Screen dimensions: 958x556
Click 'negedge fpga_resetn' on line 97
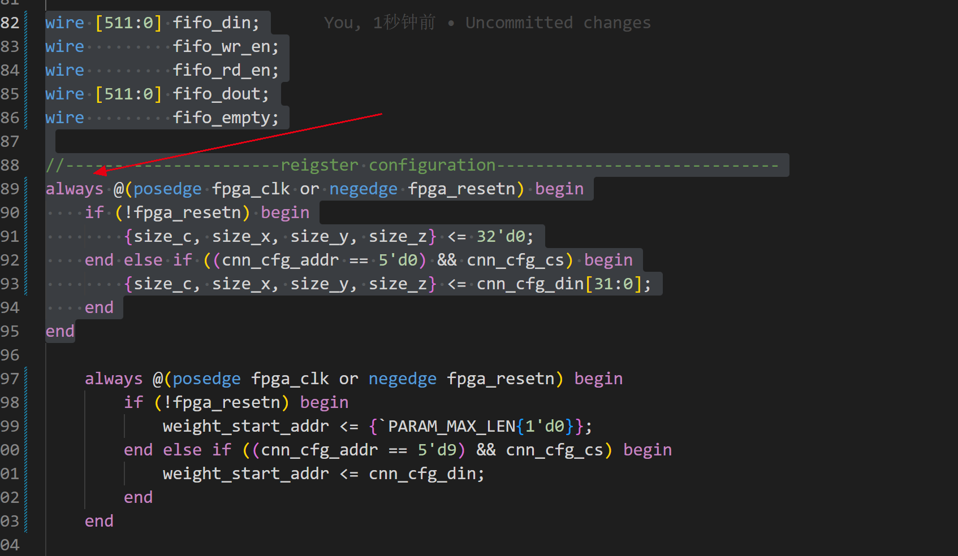(465, 379)
